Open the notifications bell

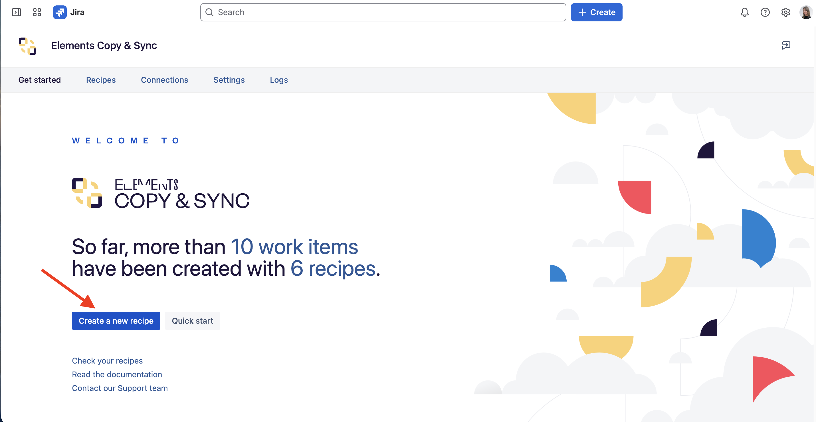tap(744, 12)
